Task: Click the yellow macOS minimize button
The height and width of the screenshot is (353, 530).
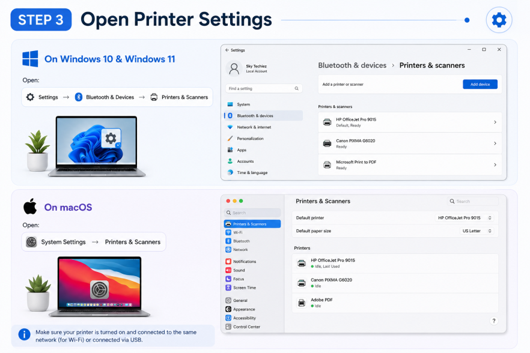Action: pos(234,201)
